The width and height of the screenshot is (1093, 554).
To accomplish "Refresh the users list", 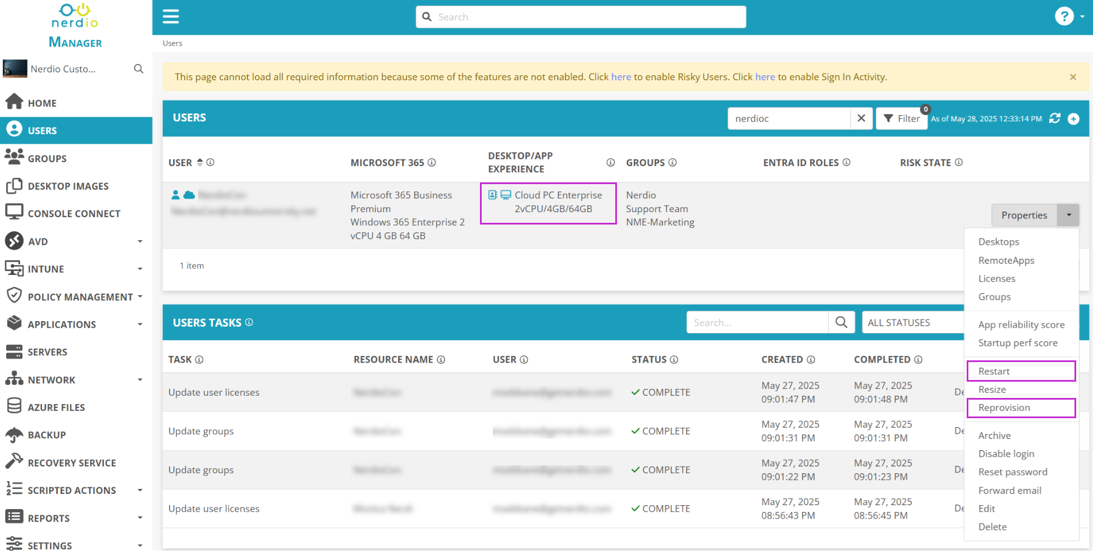I will 1055,118.
